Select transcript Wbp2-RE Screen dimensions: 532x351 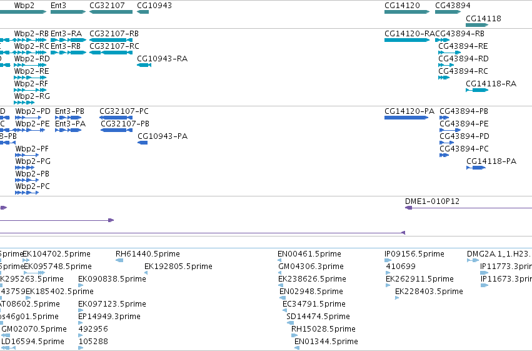[x=30, y=78]
